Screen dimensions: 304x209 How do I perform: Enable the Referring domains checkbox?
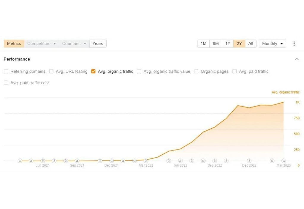click(6, 71)
